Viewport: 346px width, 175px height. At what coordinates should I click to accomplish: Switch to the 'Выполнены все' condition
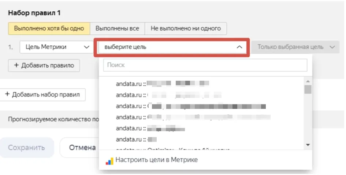pos(118,28)
